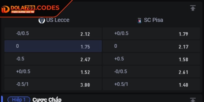Choose Pisa +0.5 odds 1.58
This screenshot has width=204, height=102.
(151, 59)
